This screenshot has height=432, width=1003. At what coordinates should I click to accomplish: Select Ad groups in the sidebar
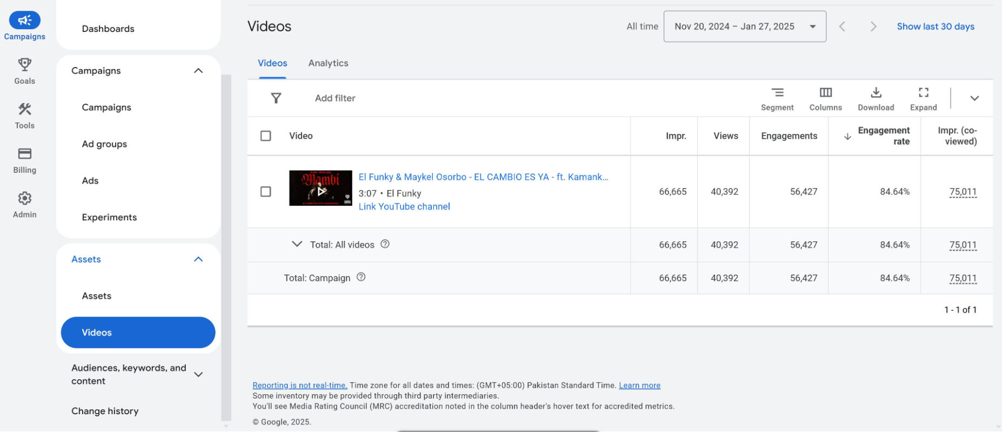coord(104,144)
